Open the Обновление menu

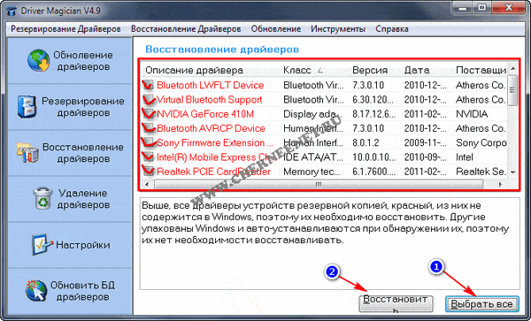click(276, 29)
